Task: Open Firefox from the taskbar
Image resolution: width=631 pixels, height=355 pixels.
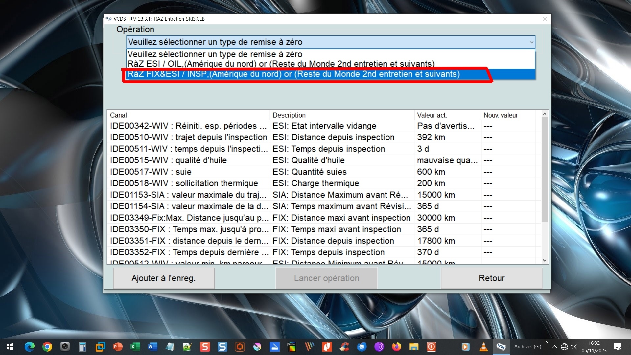Action: point(397,347)
